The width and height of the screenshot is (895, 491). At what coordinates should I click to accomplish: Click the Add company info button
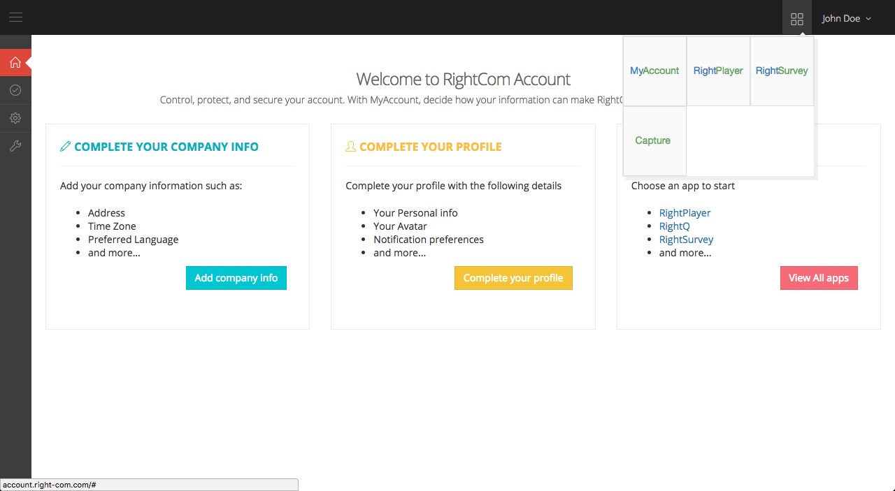pyautogui.click(x=236, y=278)
